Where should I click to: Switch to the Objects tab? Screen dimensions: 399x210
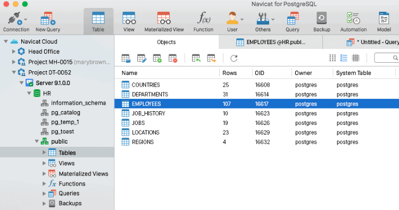click(x=167, y=42)
